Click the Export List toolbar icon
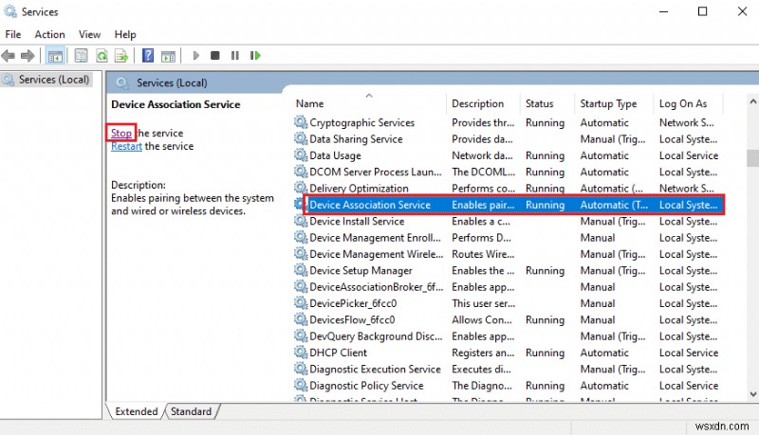 pos(121,56)
